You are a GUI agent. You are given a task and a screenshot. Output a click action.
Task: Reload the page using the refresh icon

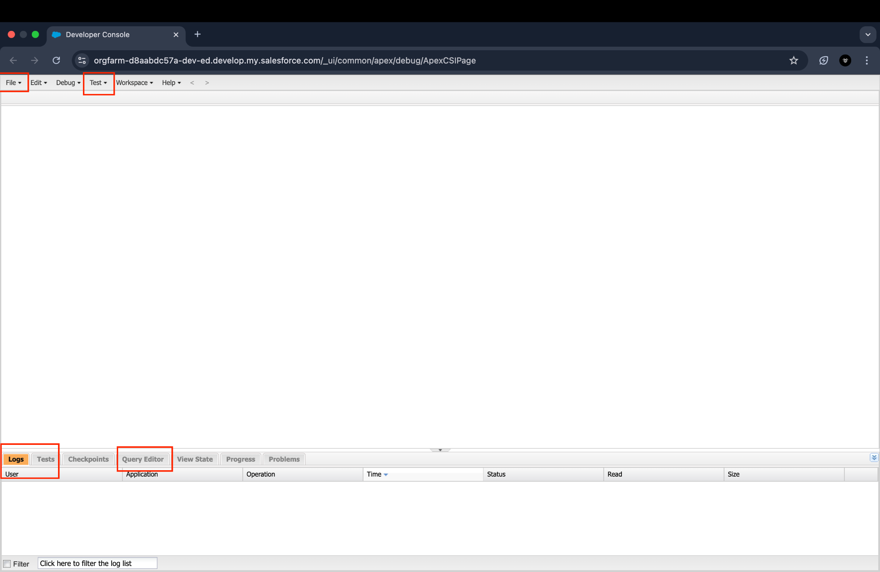coord(56,60)
